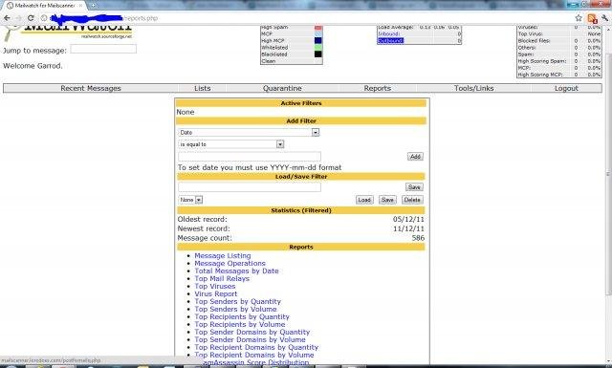This screenshot has height=368, width=612.
Task: Reload the page with the refresh icon
Action: click(x=31, y=18)
